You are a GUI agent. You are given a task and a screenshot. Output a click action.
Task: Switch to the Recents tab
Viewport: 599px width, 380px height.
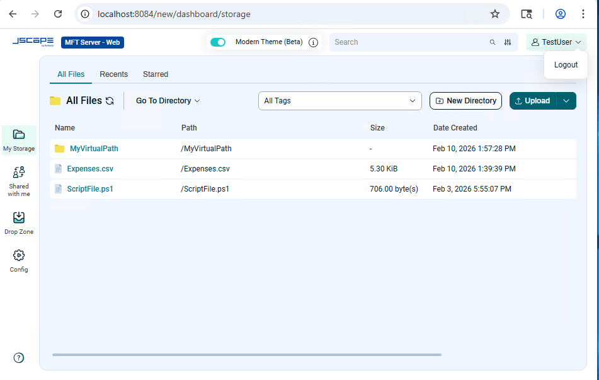114,74
